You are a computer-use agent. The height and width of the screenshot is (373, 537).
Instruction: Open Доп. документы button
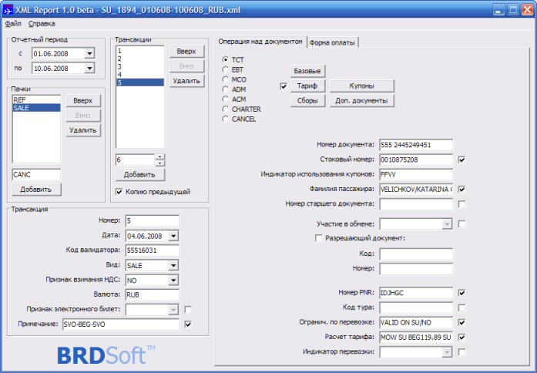click(x=361, y=101)
